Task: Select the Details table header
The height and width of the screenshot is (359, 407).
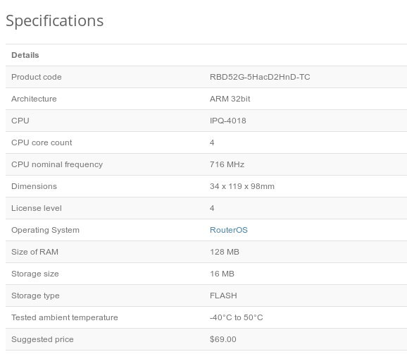Action: 25,55
